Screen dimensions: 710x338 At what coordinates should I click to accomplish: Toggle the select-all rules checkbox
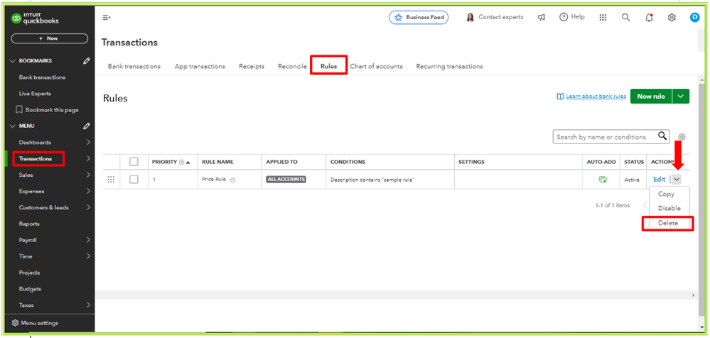[x=134, y=161]
